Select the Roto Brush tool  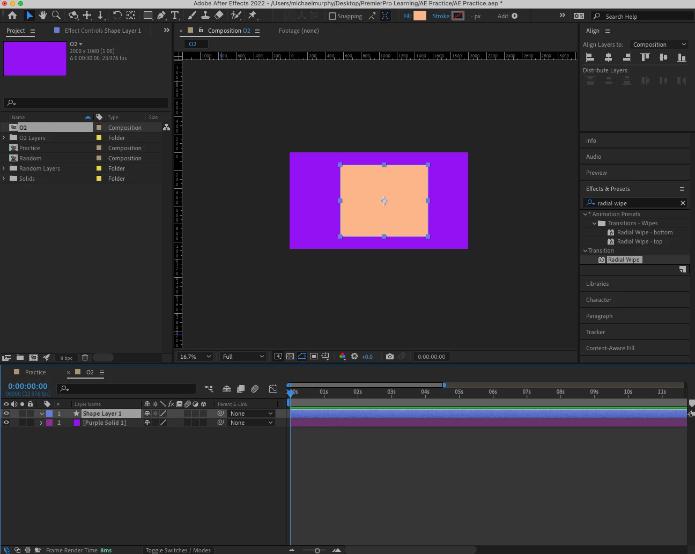click(x=235, y=16)
